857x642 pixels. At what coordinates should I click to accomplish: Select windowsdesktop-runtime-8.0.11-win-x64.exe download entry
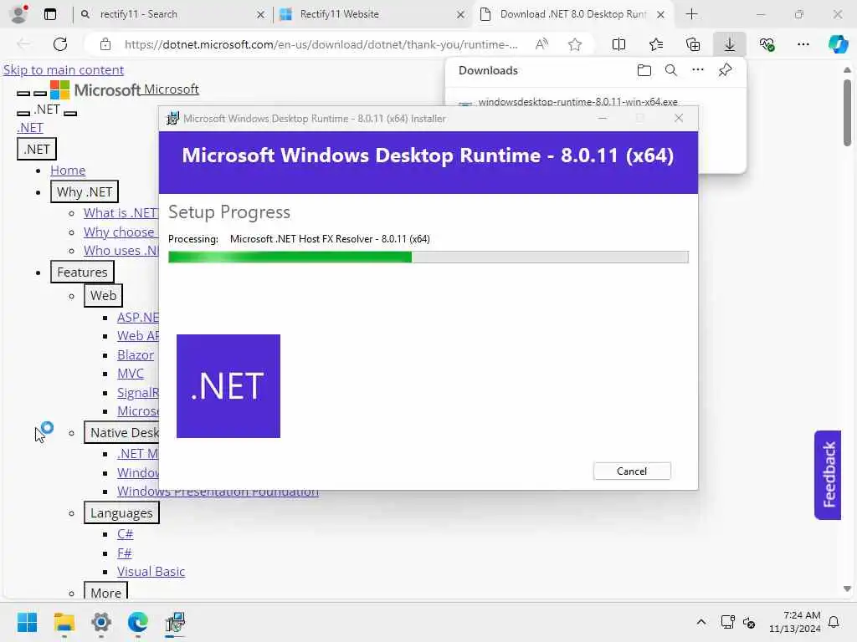[577, 101]
